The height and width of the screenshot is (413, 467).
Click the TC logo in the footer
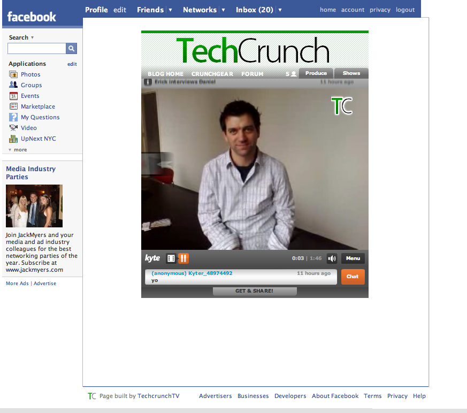coord(91,396)
